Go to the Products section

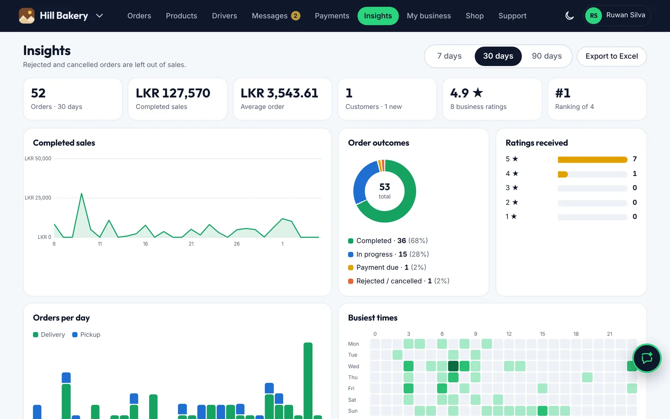tap(181, 16)
